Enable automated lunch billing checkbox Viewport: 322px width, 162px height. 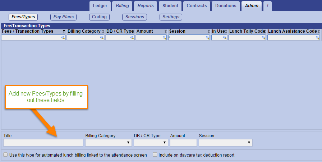pos(5,155)
